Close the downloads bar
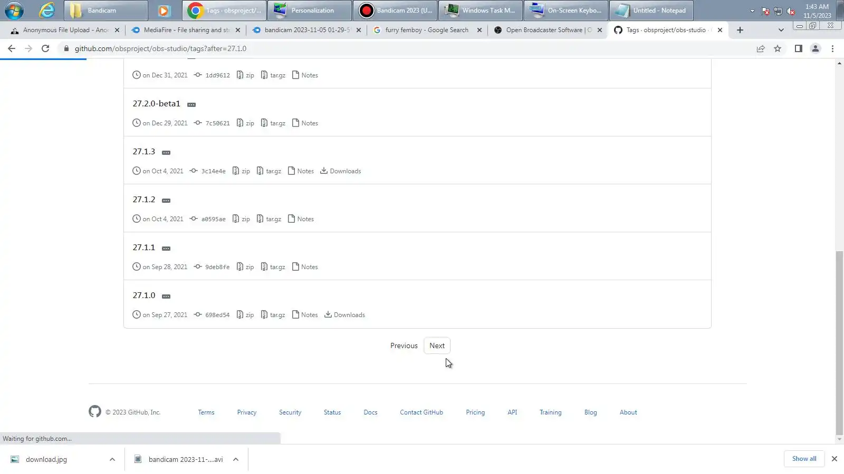This screenshot has width=844, height=474. click(835, 459)
